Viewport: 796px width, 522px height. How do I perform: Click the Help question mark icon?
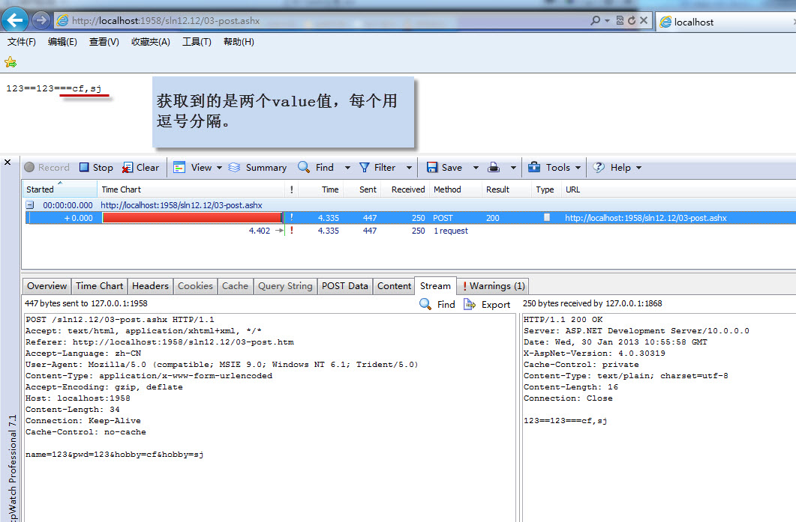point(599,167)
